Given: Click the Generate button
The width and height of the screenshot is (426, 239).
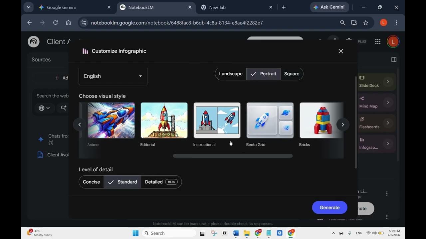Looking at the screenshot, I should (329, 207).
